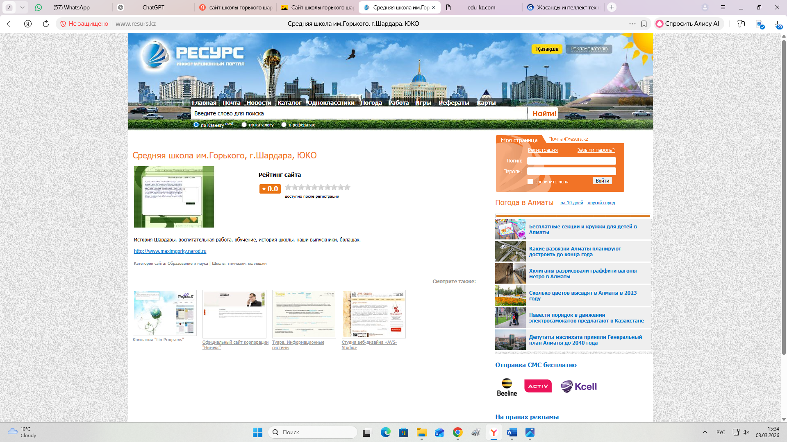Open downloads icon in browser toolbar

coord(778,24)
